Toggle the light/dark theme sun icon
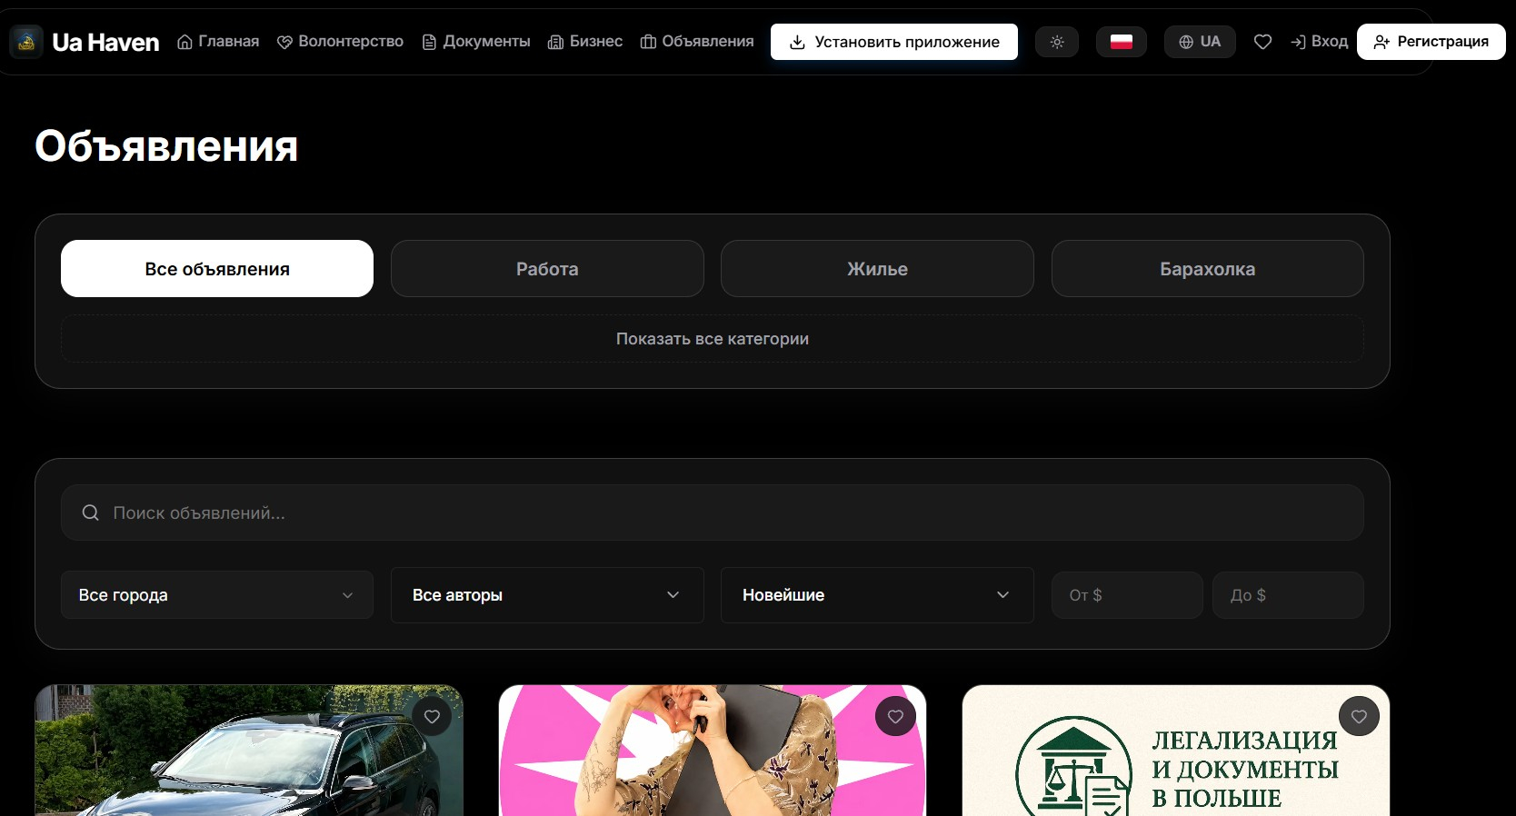Viewport: 1516px width, 816px height. tap(1057, 42)
